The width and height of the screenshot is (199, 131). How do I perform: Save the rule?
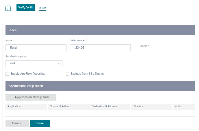coord(40,123)
